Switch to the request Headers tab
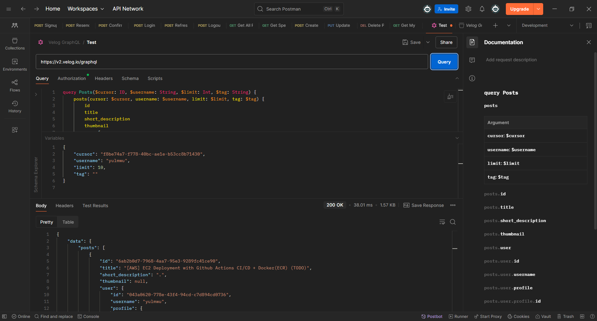The height and width of the screenshot is (321, 597). (x=104, y=78)
